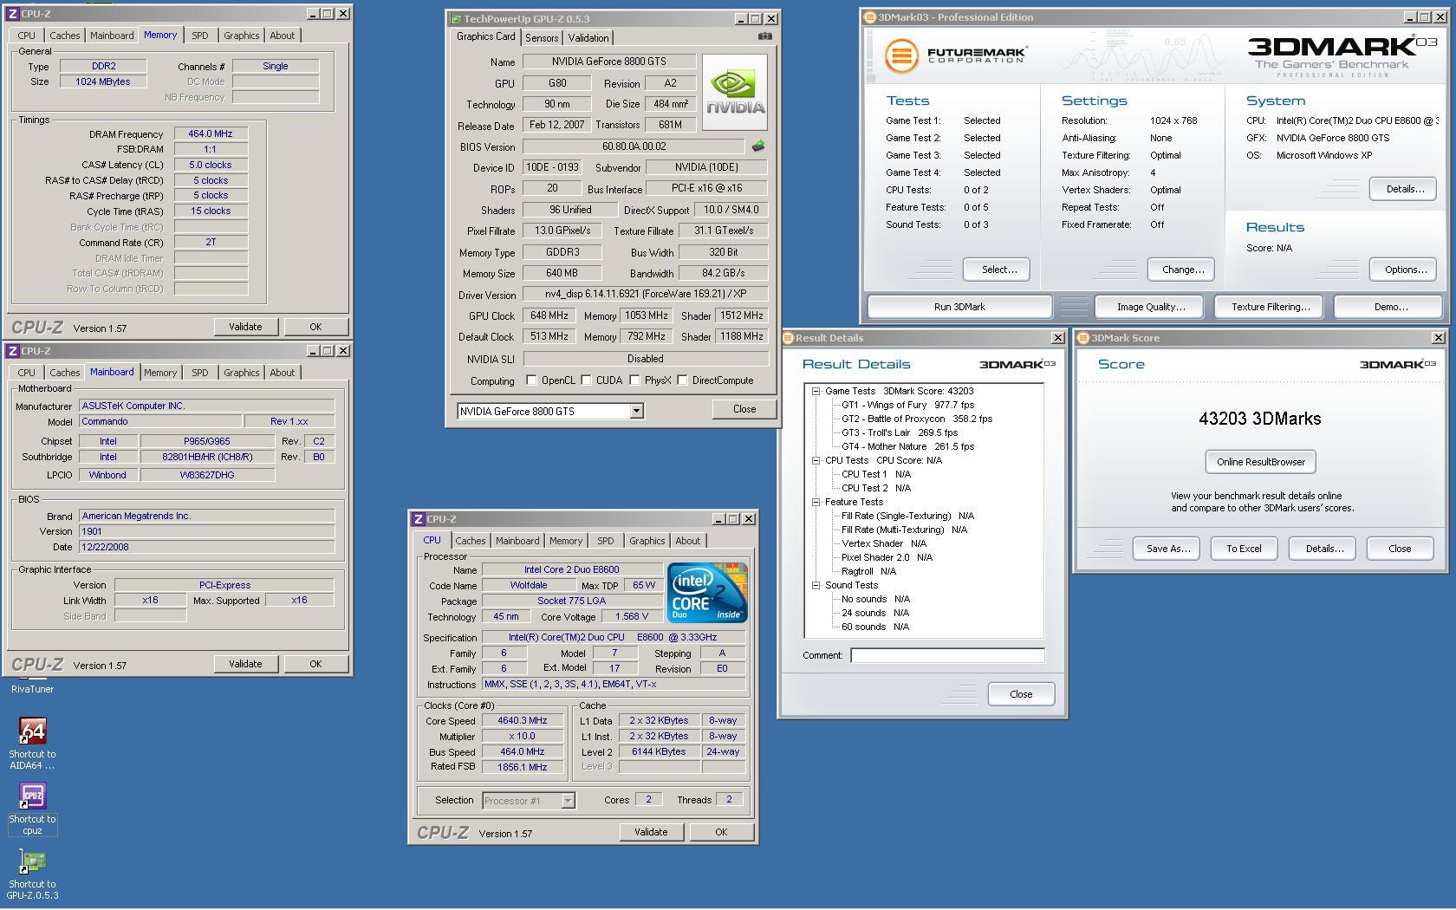Select the Ragtroll N/A tree row
Viewport: 1456px width, 910px height.
(x=868, y=571)
